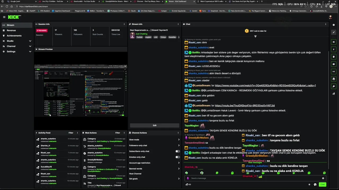
Task: Open ChatGPT bookmark in bookmarks bar
Action: click(x=31, y=11)
